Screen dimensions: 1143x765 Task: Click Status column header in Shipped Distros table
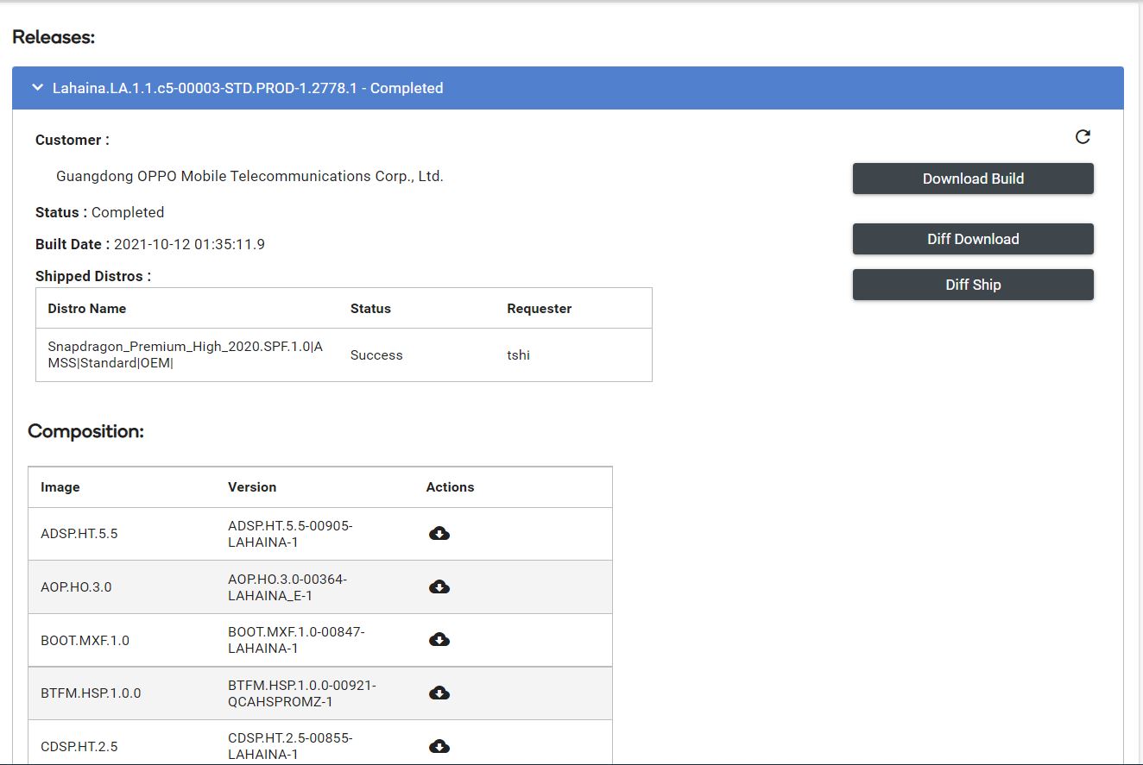tap(370, 309)
